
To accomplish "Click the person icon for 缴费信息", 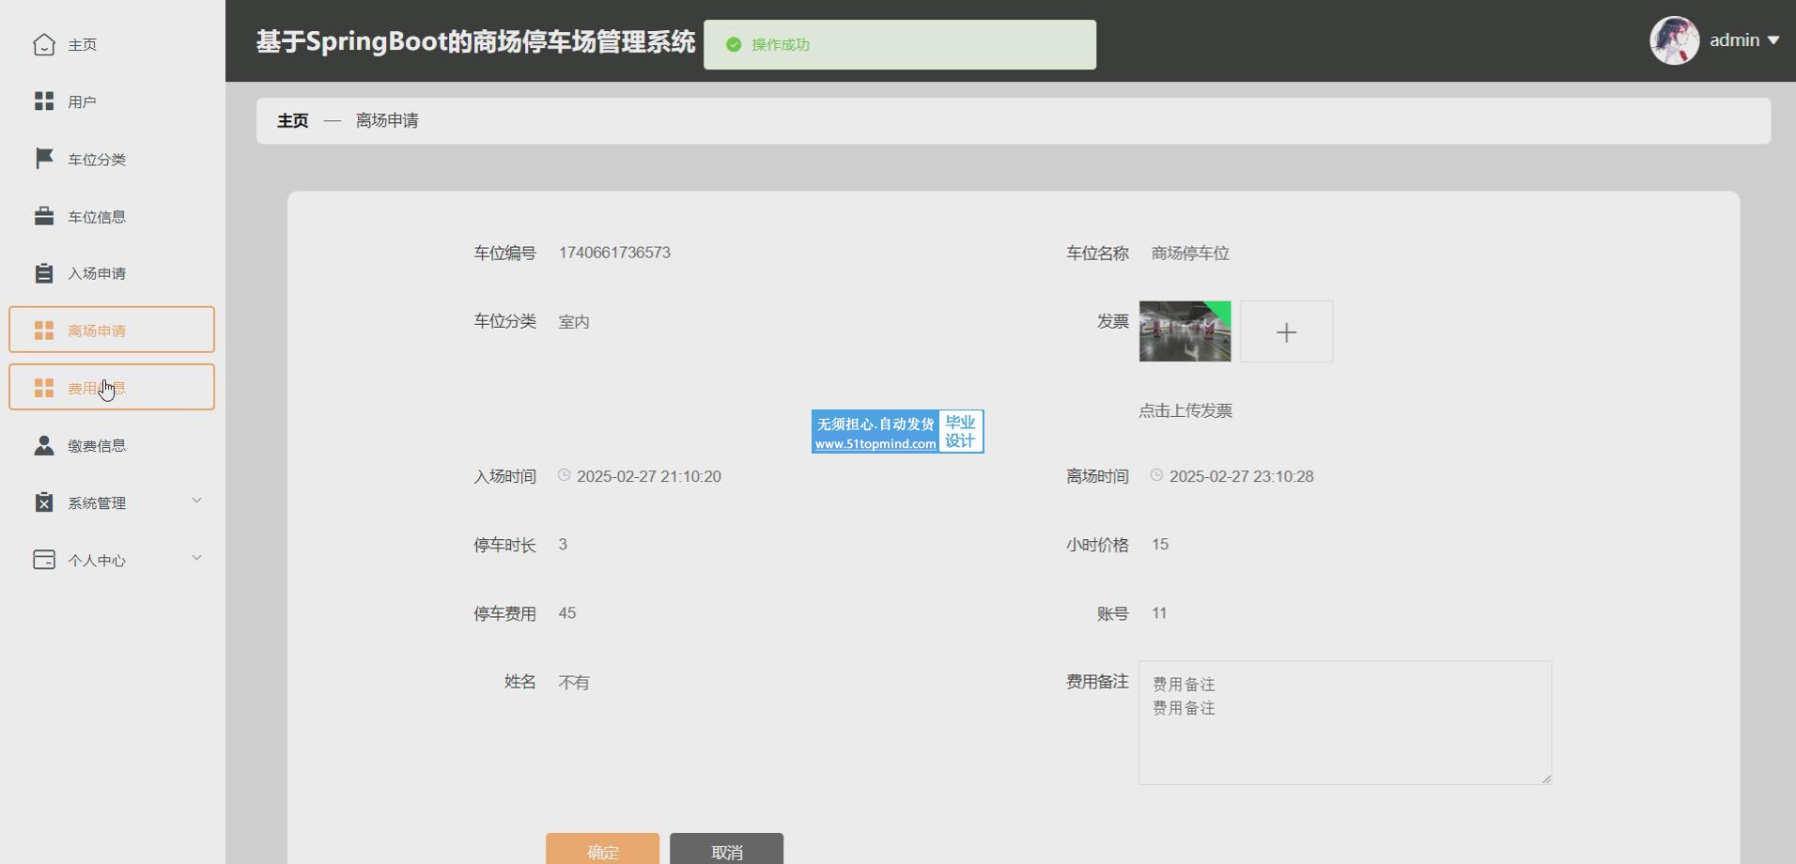I will coord(44,445).
